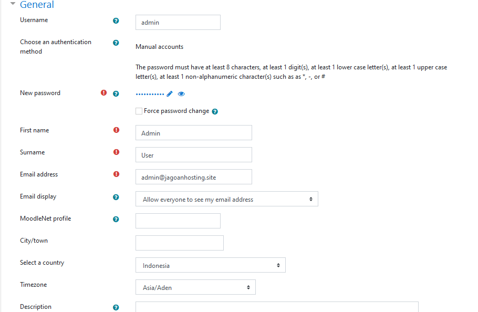Open help icon for Email display
This screenshot has width=478, height=312.
[116, 197]
